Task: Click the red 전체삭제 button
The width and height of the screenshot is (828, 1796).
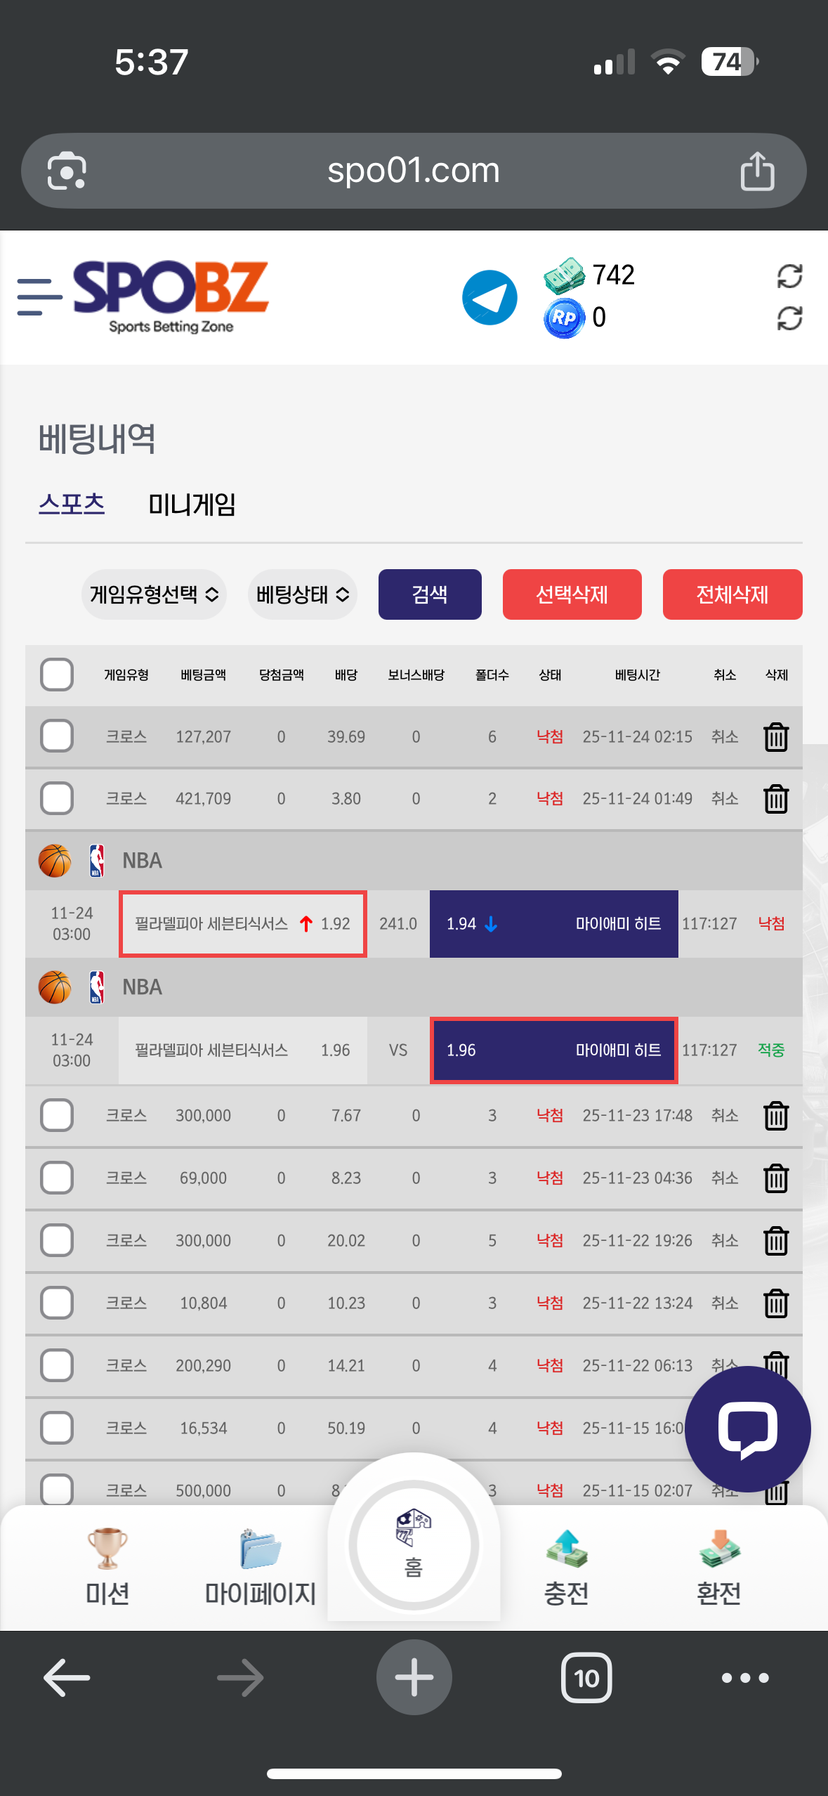Action: click(732, 594)
